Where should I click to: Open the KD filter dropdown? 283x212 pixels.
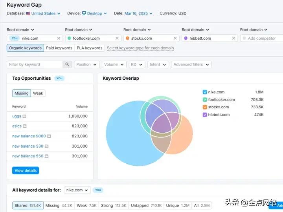click(x=137, y=64)
